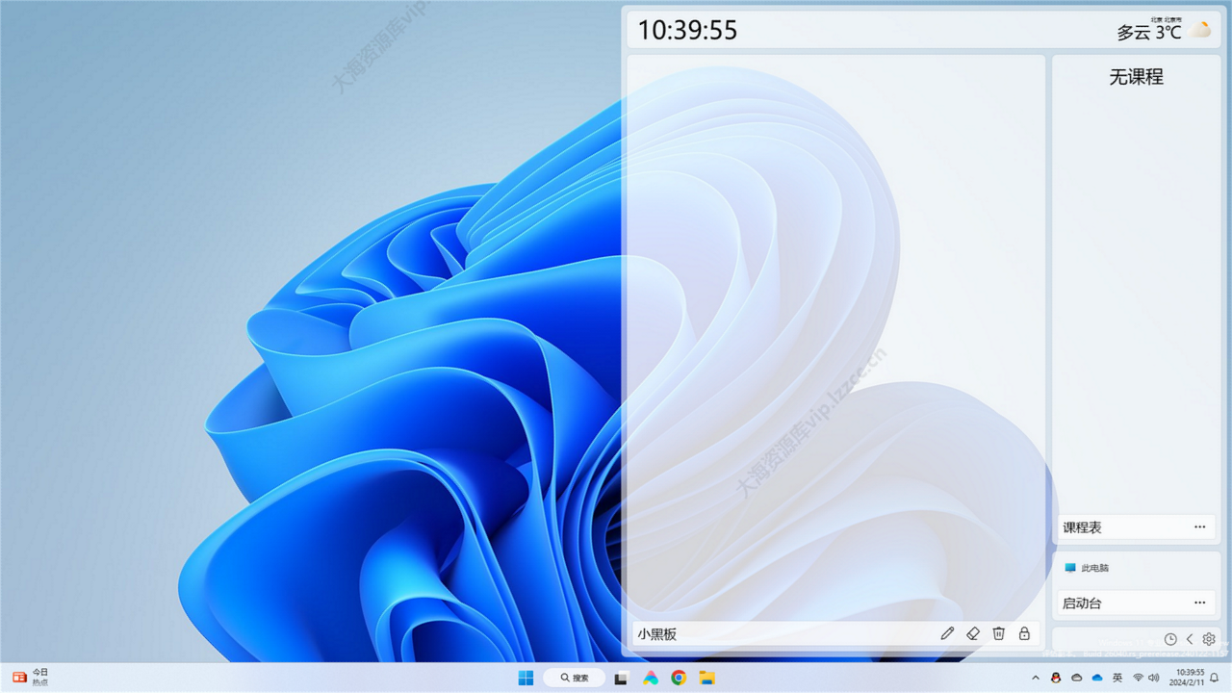The height and width of the screenshot is (693, 1232).
Task: Click the taskbar 搜索 search box
Action: click(574, 678)
